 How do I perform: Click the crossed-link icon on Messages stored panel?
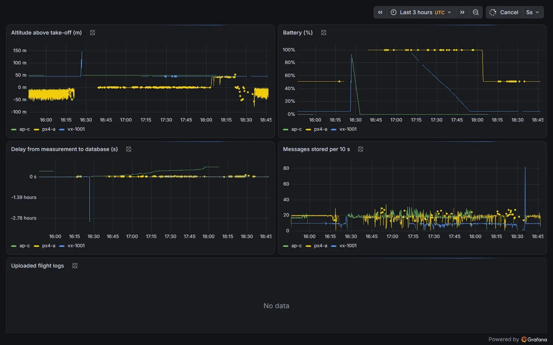pos(361,149)
